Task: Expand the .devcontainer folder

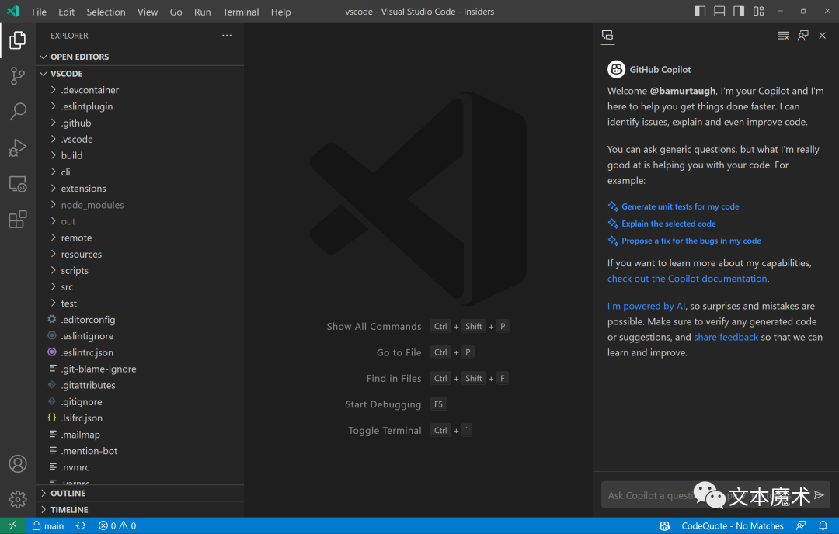Action: pos(140,90)
